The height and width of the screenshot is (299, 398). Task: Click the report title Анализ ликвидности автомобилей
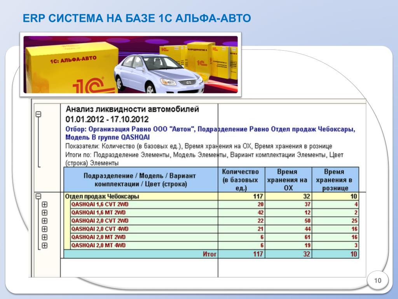[132, 109]
